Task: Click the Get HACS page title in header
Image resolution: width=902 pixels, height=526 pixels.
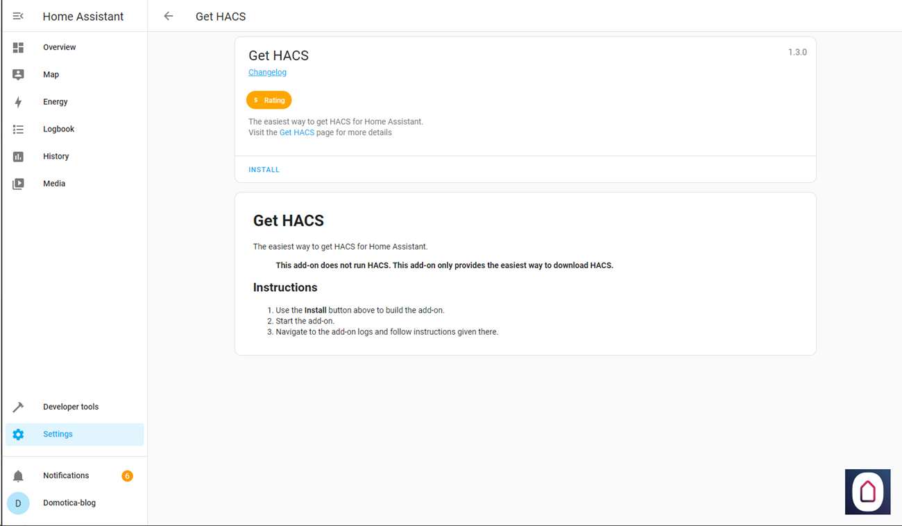Action: (x=221, y=17)
